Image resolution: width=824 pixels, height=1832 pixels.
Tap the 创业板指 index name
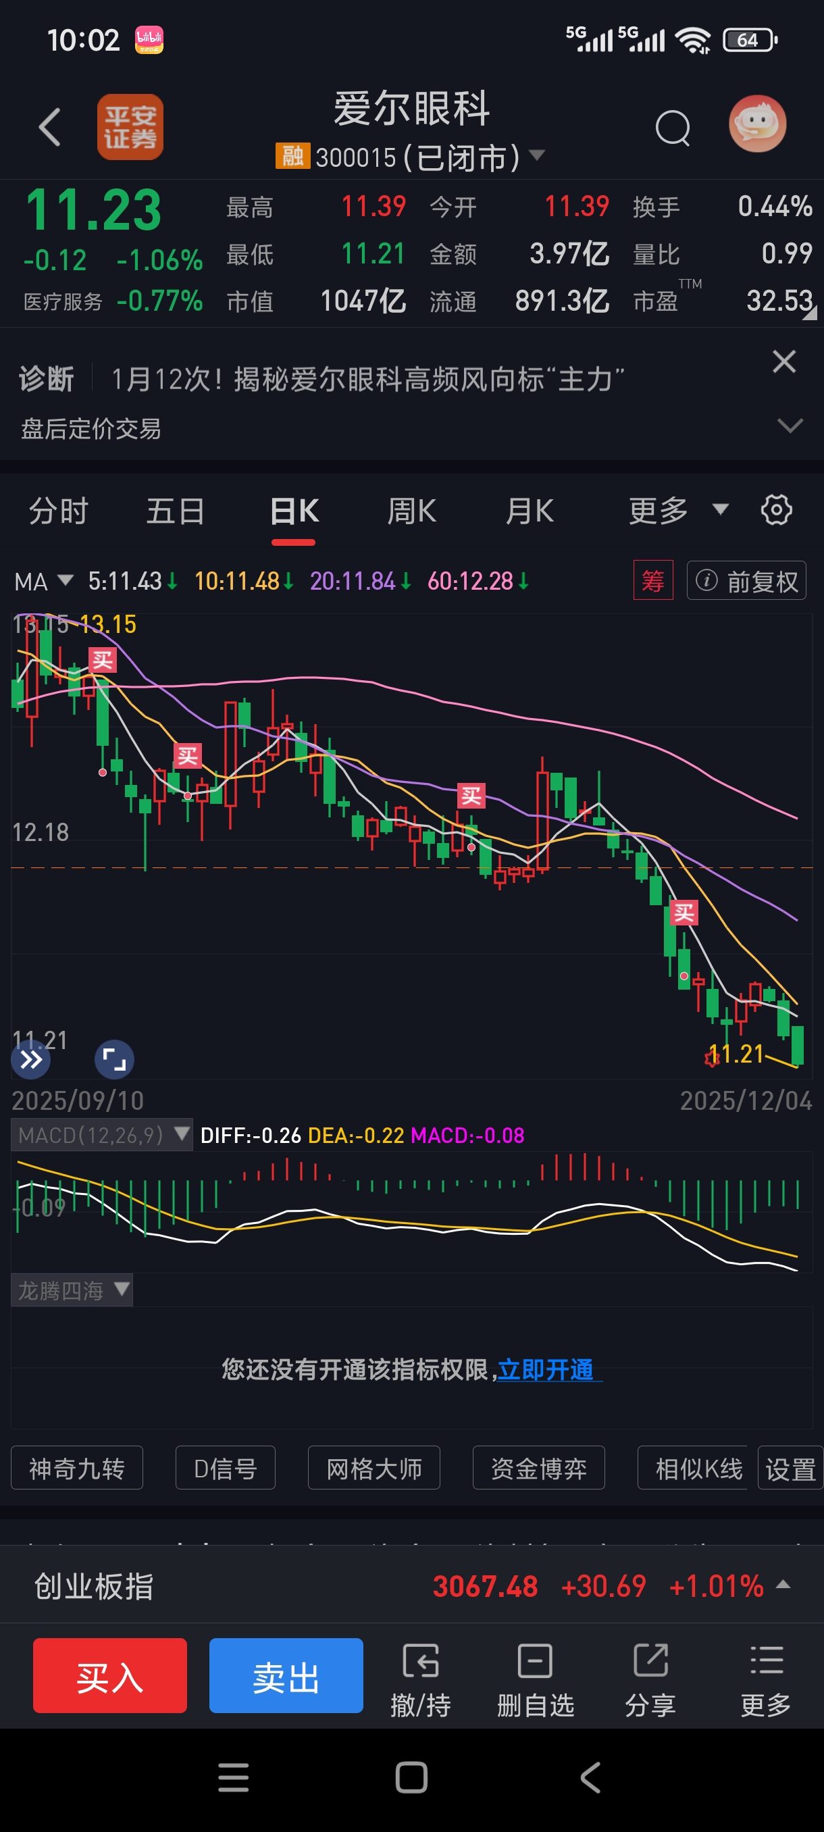pos(94,1585)
